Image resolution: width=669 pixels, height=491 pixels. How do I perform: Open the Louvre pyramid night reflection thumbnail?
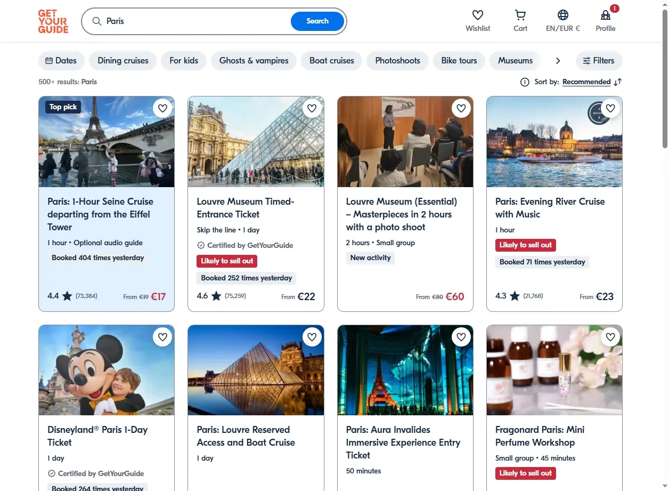256,371
